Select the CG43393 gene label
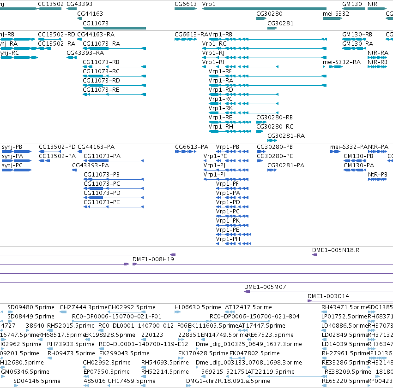Screen dimensions: 393x388 (79, 4)
